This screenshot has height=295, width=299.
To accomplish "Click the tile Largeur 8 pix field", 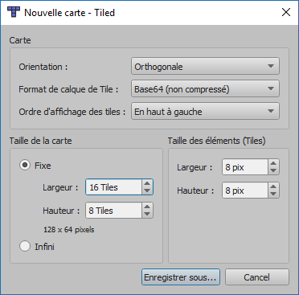I will 245,167.
